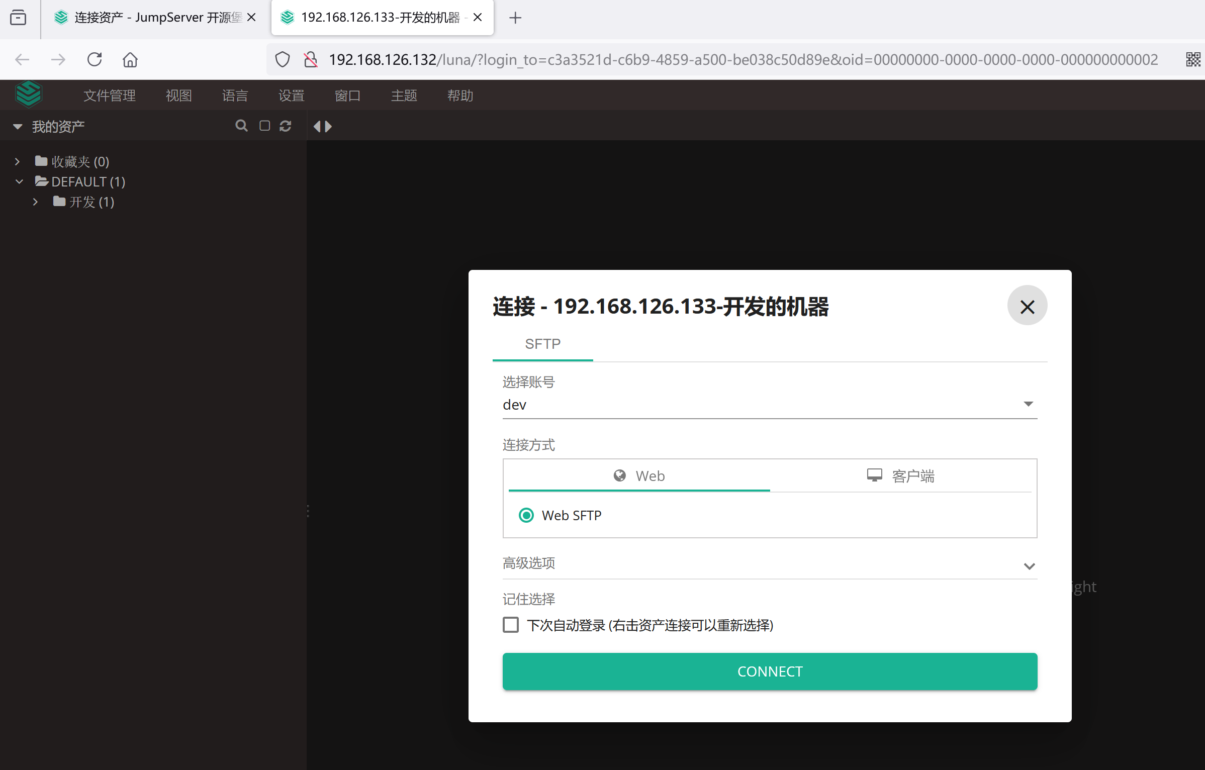Close the connection dialog with X
1205x770 pixels.
pyautogui.click(x=1027, y=306)
